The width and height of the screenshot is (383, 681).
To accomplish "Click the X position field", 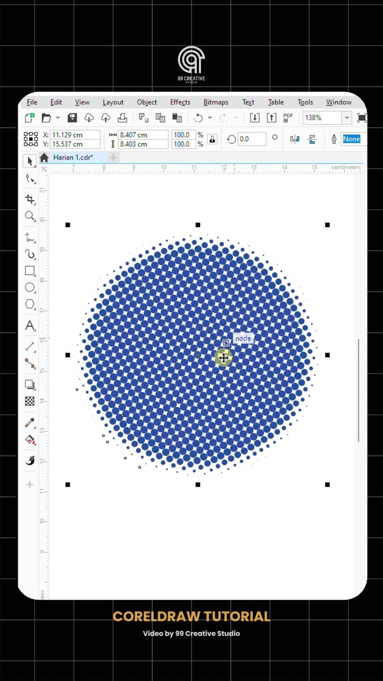I will [75, 135].
